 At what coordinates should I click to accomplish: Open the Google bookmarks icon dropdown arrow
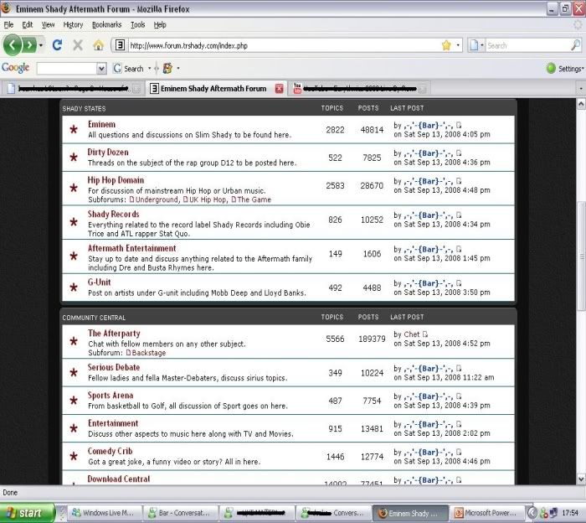click(x=178, y=69)
